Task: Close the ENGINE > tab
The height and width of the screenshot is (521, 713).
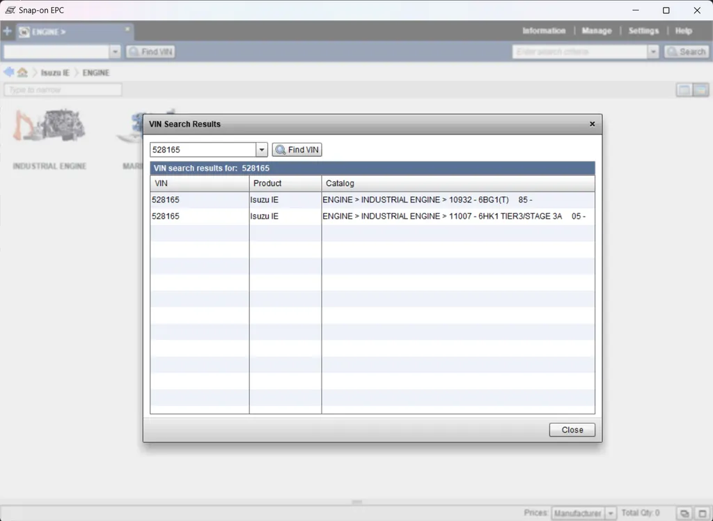Action: tap(127, 29)
